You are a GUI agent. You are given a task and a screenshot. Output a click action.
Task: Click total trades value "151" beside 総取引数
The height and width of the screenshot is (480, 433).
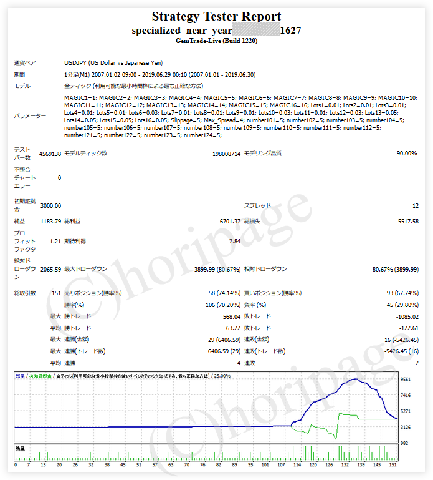click(56, 293)
